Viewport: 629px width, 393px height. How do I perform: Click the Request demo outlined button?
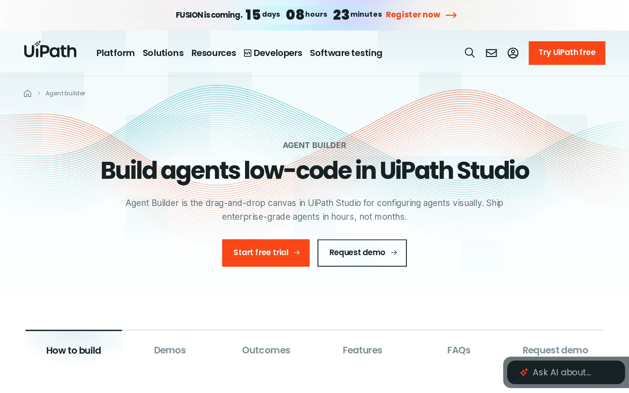pyautogui.click(x=362, y=253)
